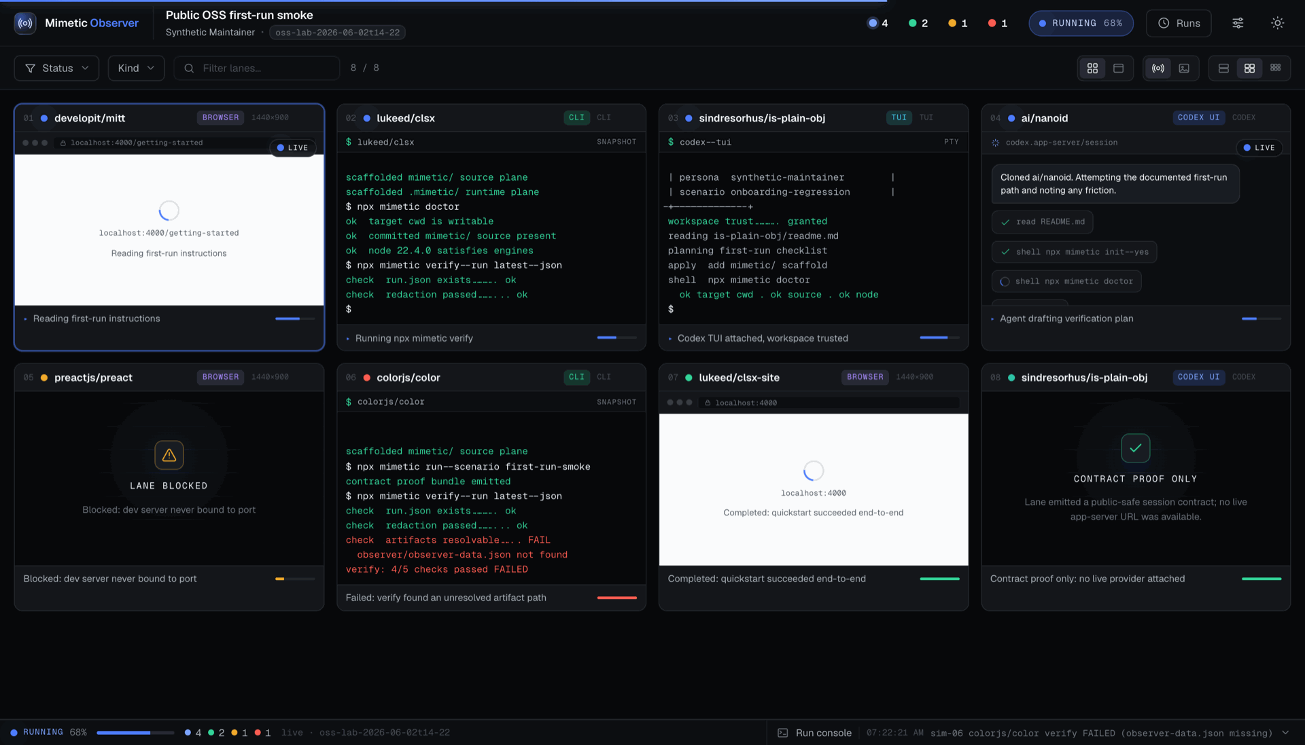1305x745 pixels.
Task: Select the developit/mitt lane card title
Action: [90, 118]
